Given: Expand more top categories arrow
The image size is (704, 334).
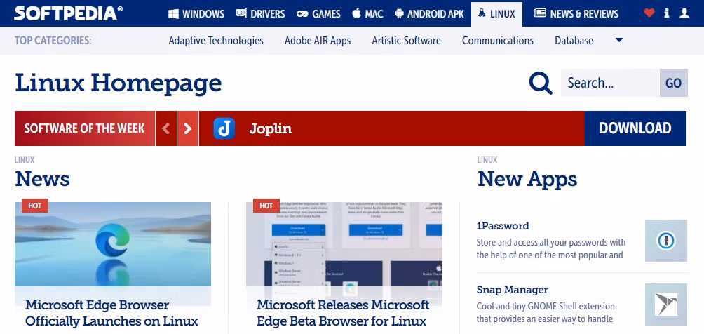Looking at the screenshot, I should pos(618,41).
